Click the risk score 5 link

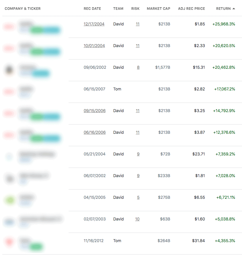click(x=138, y=197)
